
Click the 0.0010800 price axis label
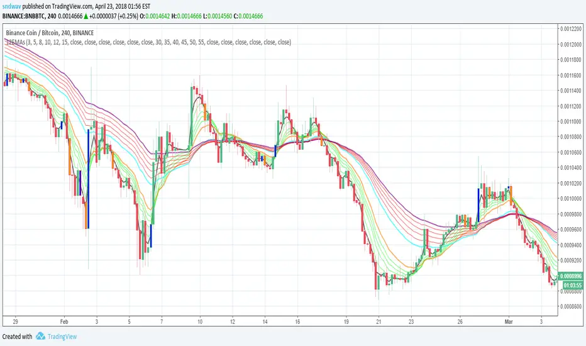pos(571,137)
